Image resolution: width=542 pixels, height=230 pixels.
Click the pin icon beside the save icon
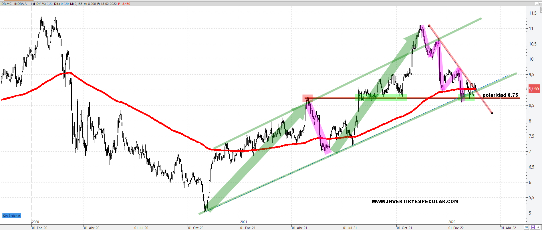point(538,227)
